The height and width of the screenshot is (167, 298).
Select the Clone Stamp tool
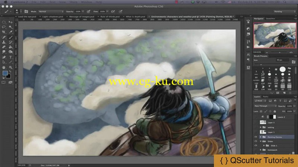pos(4,42)
